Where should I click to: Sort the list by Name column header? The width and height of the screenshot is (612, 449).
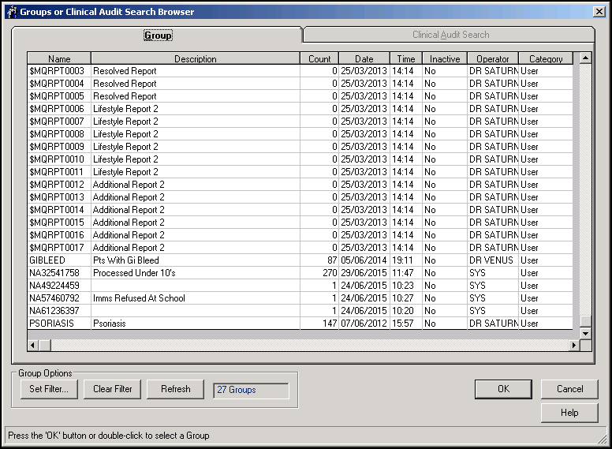pyautogui.click(x=59, y=59)
